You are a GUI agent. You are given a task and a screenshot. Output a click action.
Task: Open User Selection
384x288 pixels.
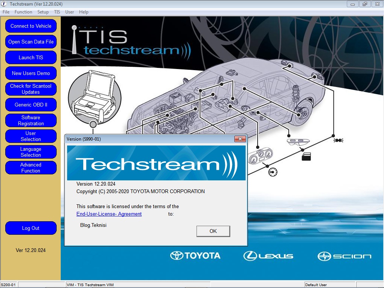point(31,136)
